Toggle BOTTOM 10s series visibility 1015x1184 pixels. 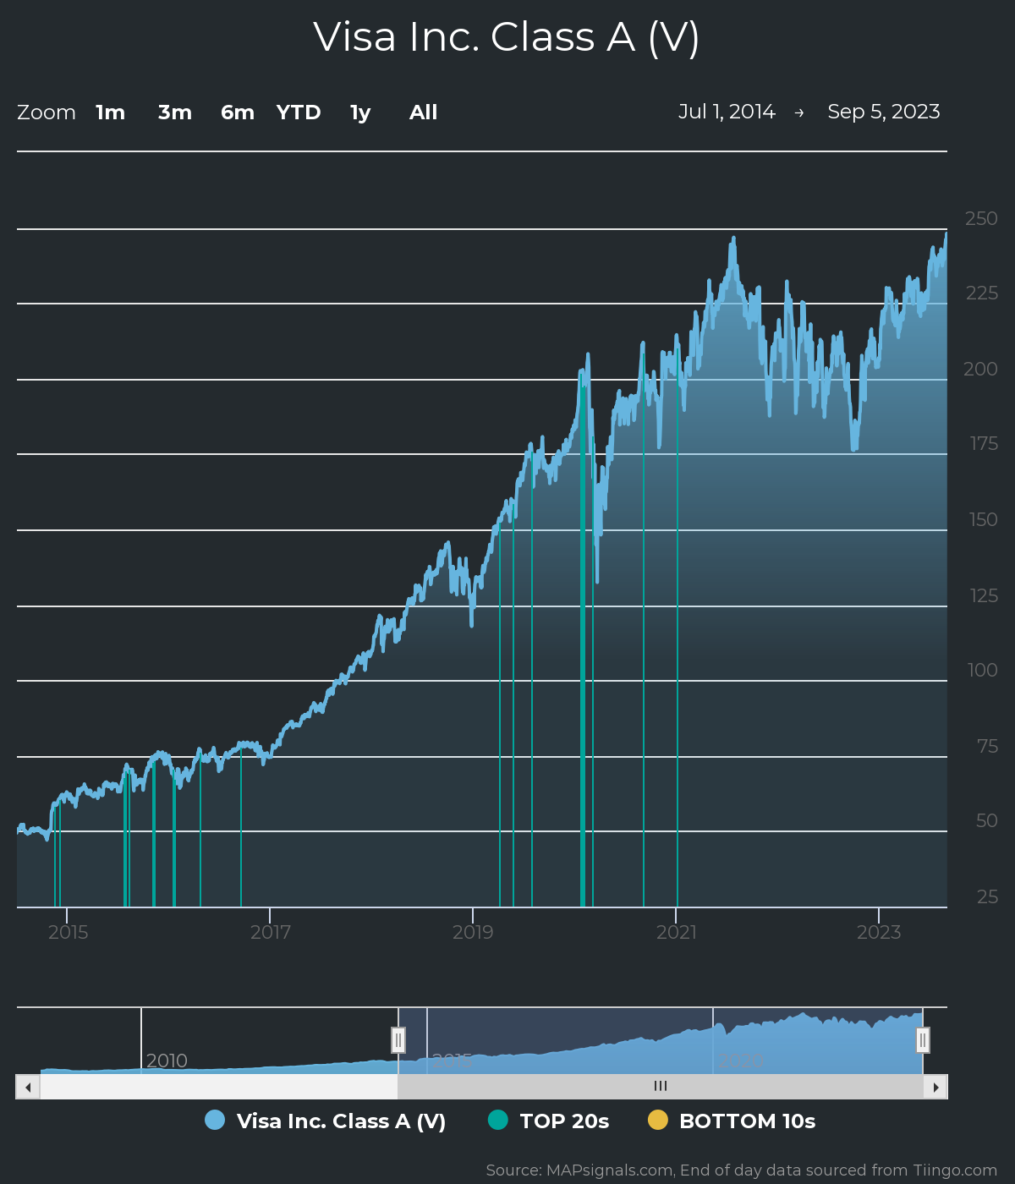pyautogui.click(x=732, y=1121)
